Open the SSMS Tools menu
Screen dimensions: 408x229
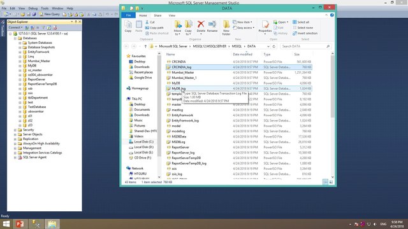tap(45, 8)
